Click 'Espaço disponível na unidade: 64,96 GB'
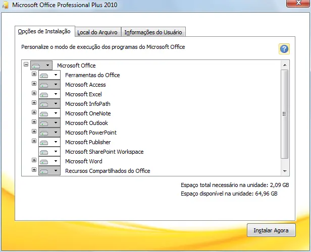 point(229,194)
